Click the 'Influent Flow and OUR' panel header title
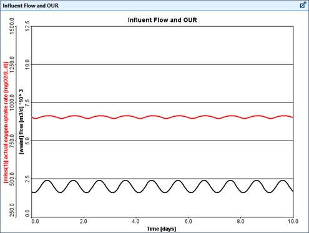Viewport: 309px width, 233px height. pos(31,6)
